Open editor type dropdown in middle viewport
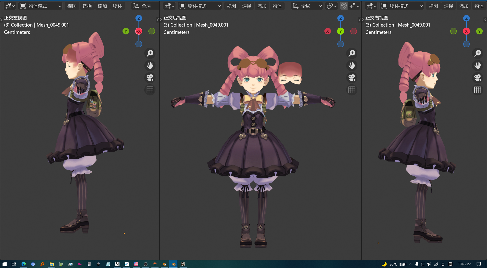 pyautogui.click(x=169, y=6)
